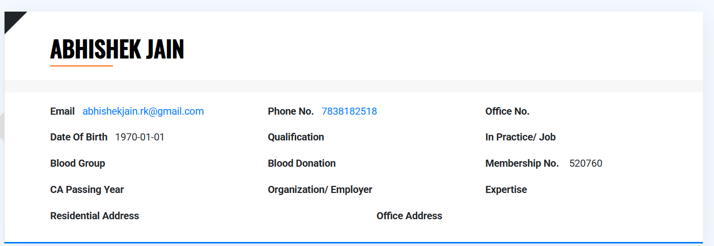Image resolution: width=714 pixels, height=246 pixels.
Task: Click the Blood Donation label
Action: [x=302, y=163]
